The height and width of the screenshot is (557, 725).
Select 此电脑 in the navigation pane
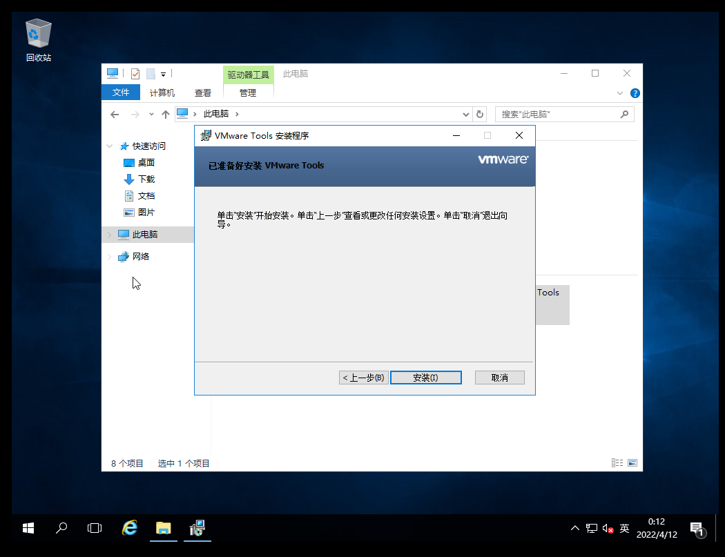pyautogui.click(x=145, y=235)
